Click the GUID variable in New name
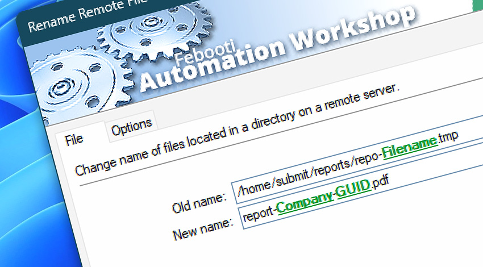Screen dimensions: 483x267 (x=354, y=188)
